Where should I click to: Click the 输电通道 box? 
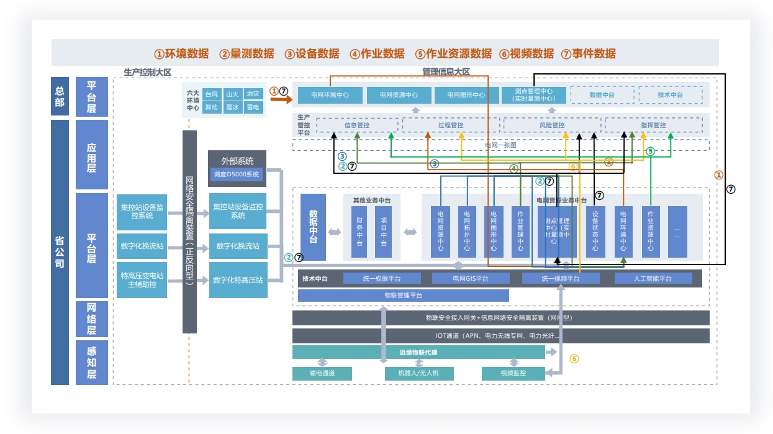coord(322,373)
